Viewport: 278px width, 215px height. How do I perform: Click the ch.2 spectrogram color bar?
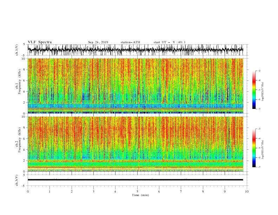(x=254, y=148)
